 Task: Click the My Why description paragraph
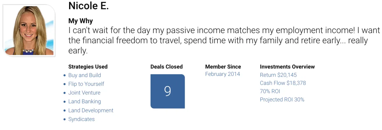click(x=224, y=40)
